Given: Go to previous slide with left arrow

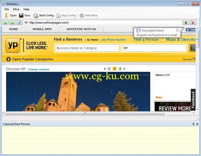Looking at the screenshot, I should click(x=105, y=69).
